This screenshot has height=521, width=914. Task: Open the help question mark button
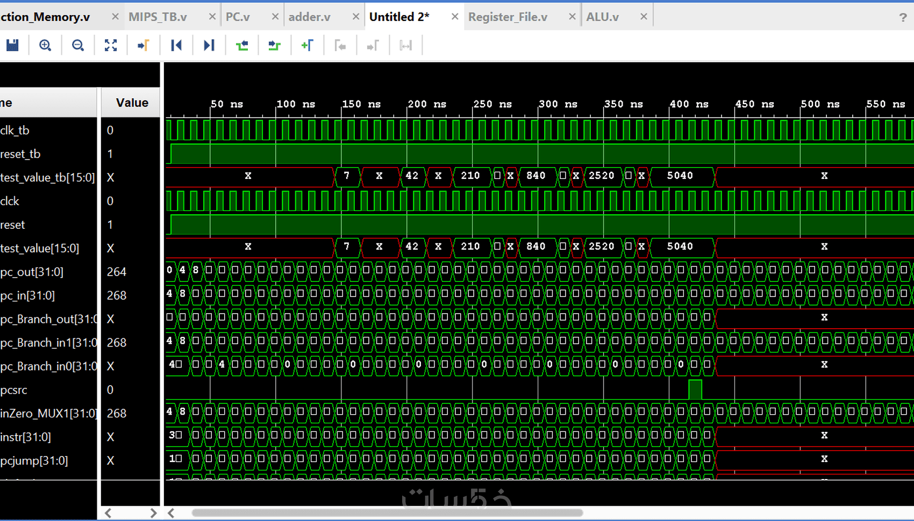(903, 17)
